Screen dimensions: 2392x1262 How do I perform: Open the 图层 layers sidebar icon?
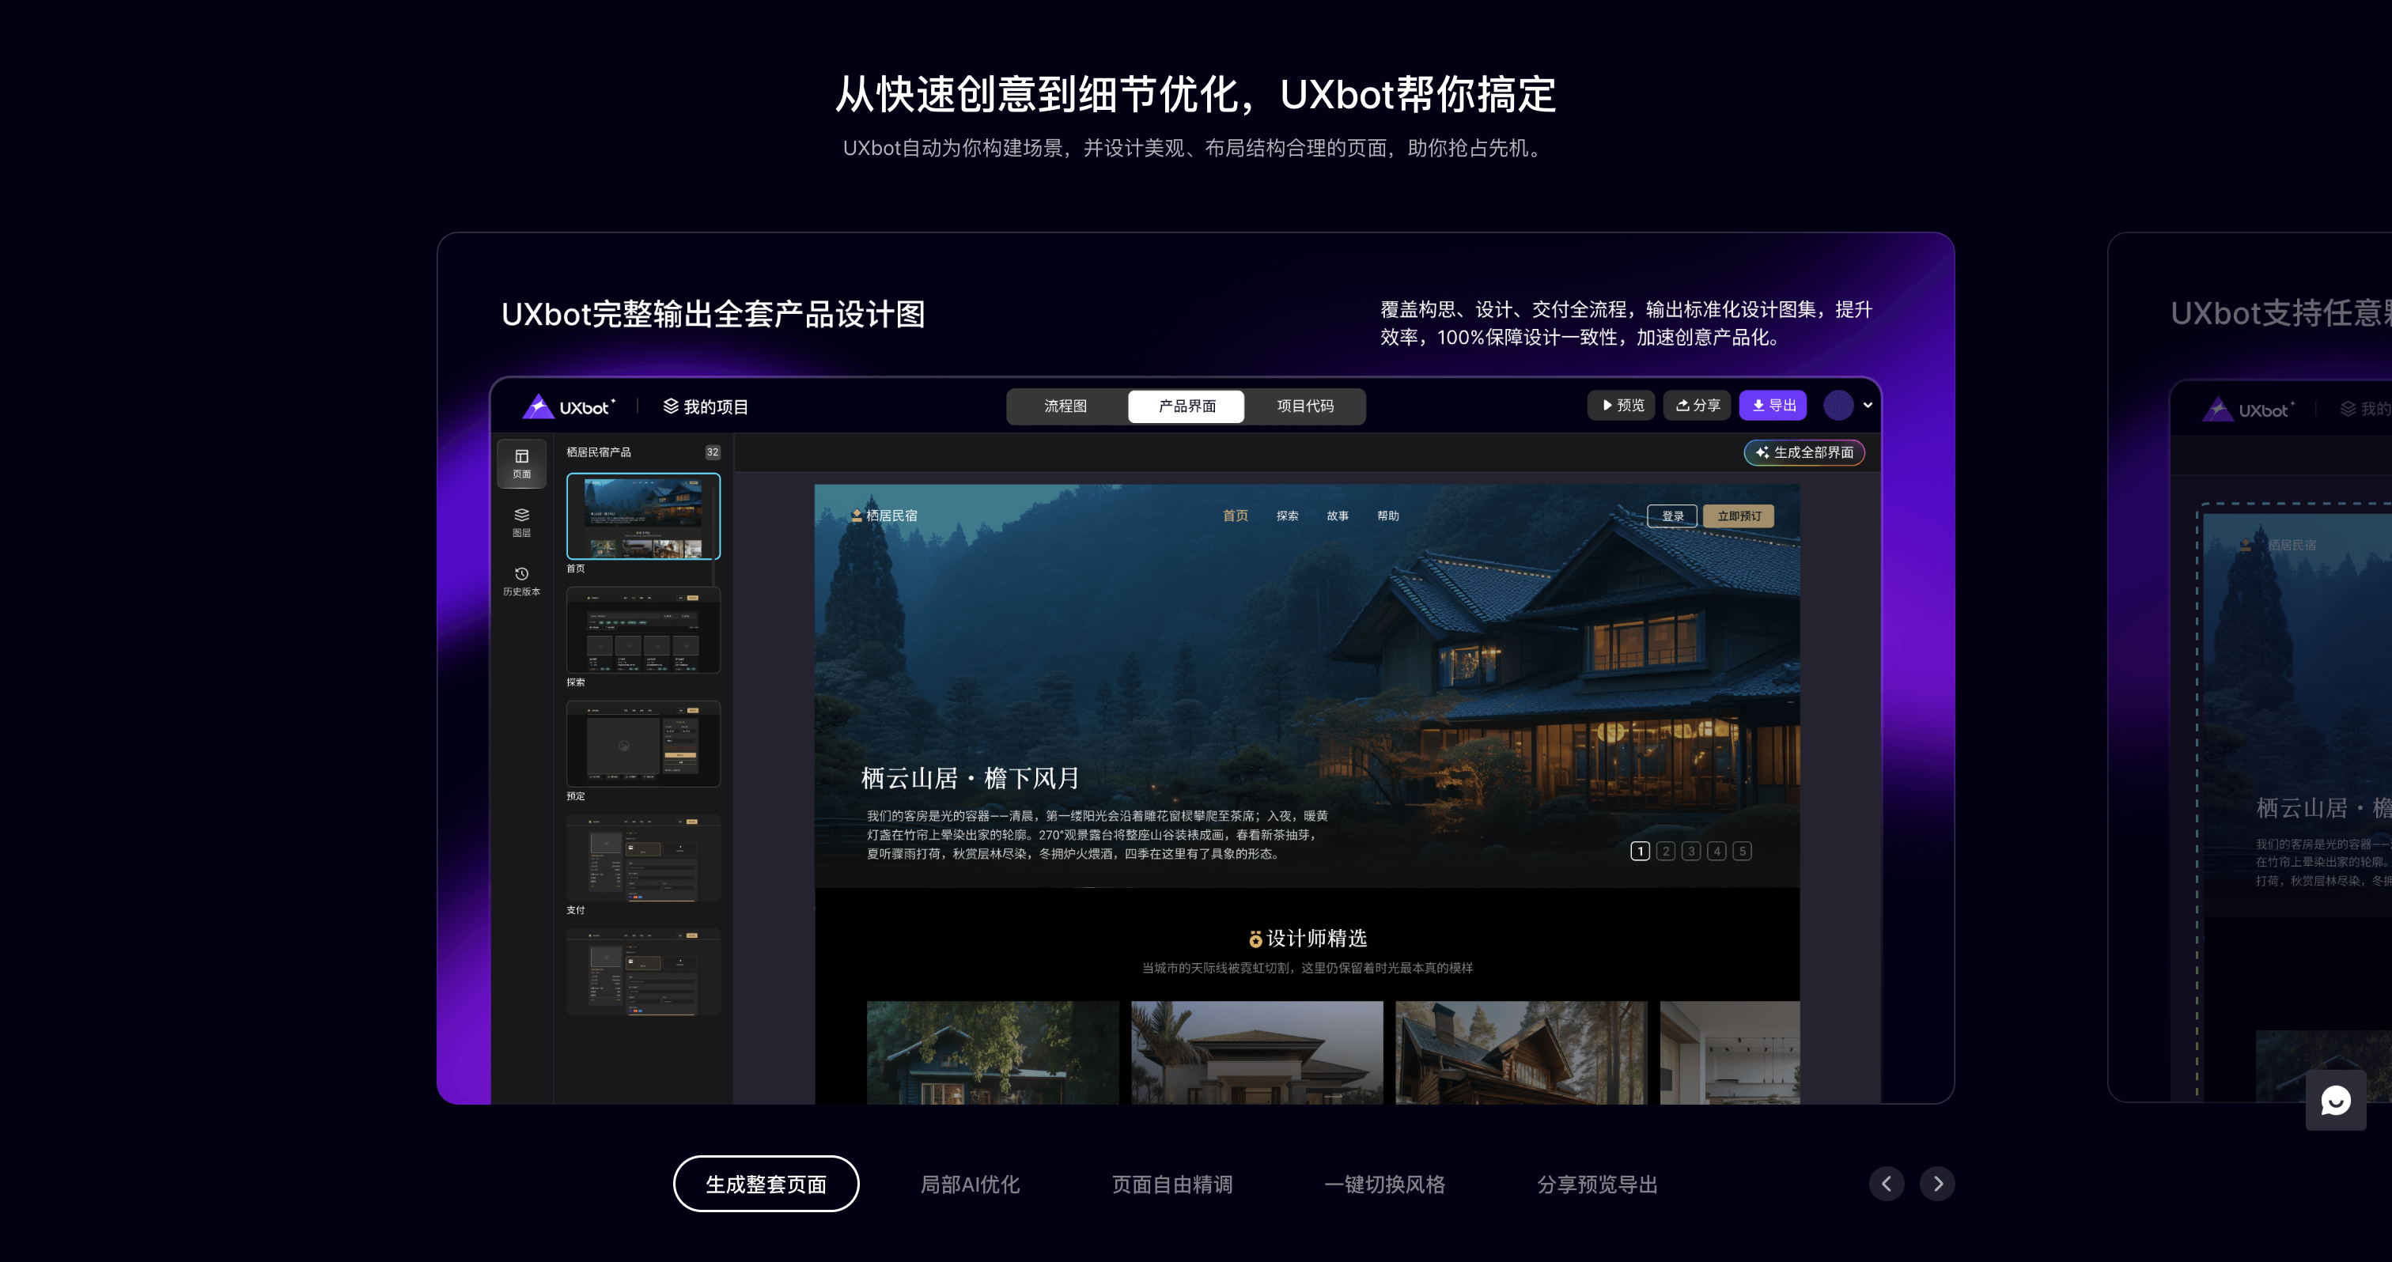522,522
